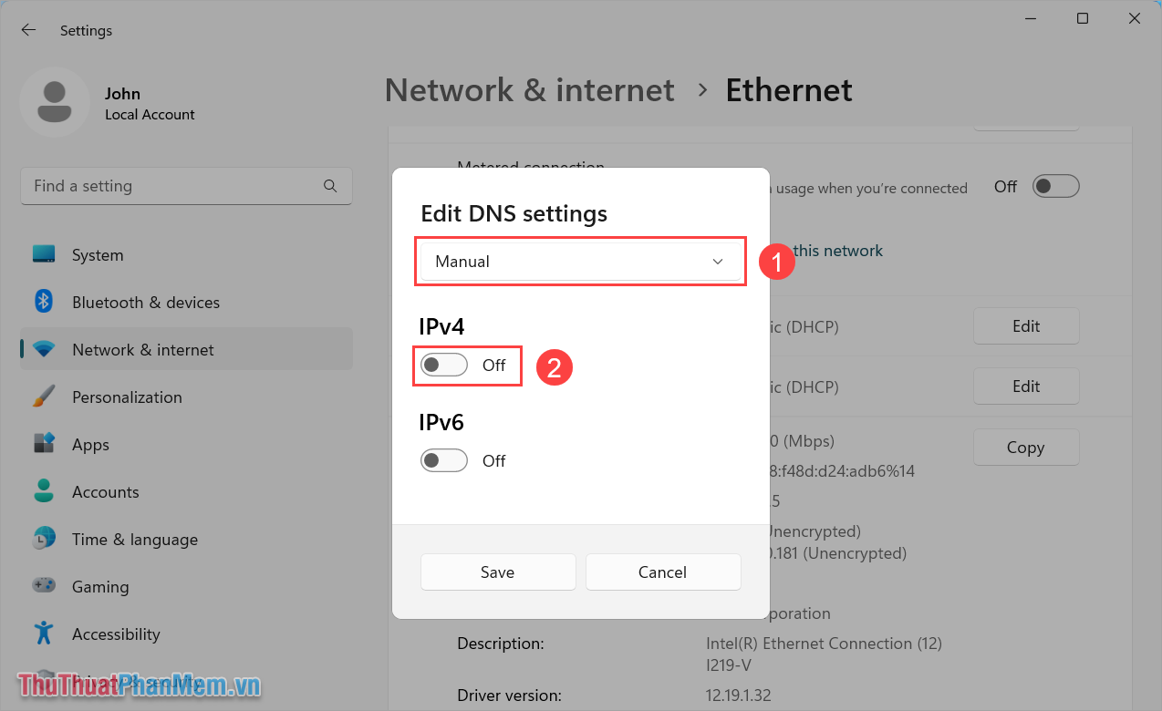The image size is (1162, 711).
Task: Enable the IPv4 DNS toggle
Action: [444, 364]
